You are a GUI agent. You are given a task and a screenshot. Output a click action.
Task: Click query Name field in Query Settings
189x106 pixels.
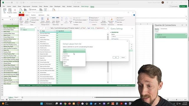pyautogui.click(x=122, y=36)
